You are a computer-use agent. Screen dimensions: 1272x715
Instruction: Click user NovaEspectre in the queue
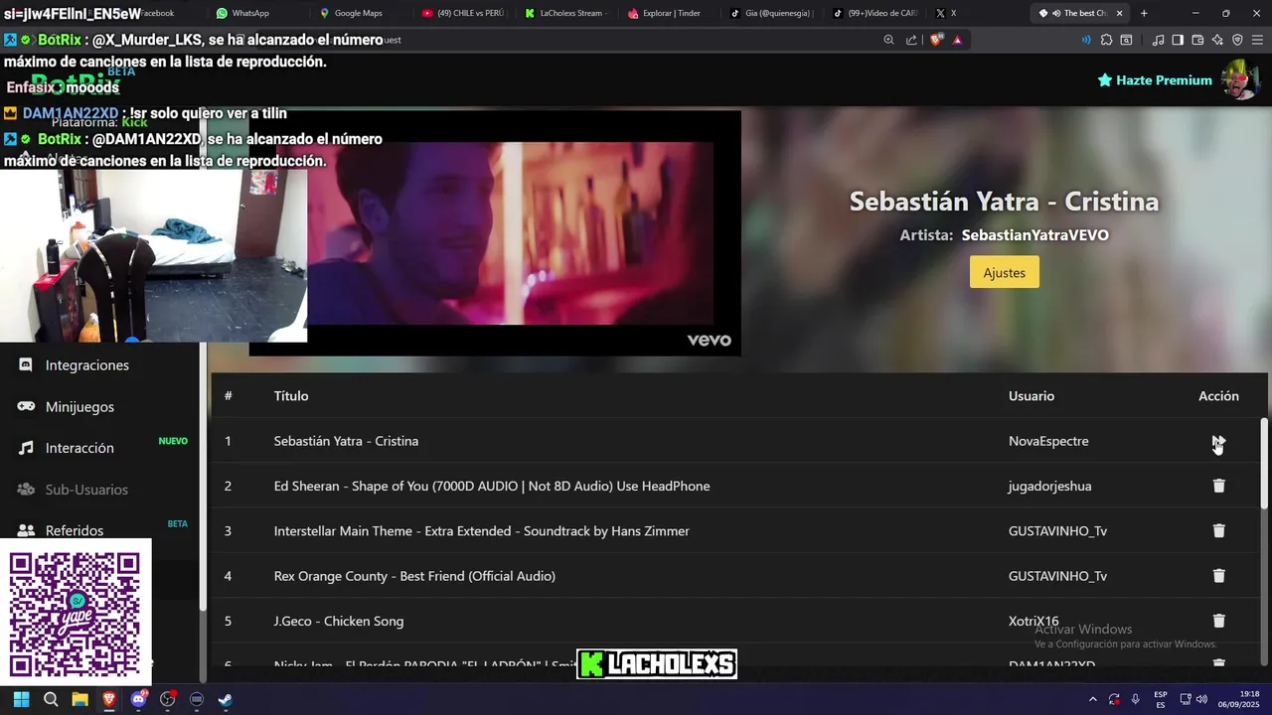pos(1048,441)
